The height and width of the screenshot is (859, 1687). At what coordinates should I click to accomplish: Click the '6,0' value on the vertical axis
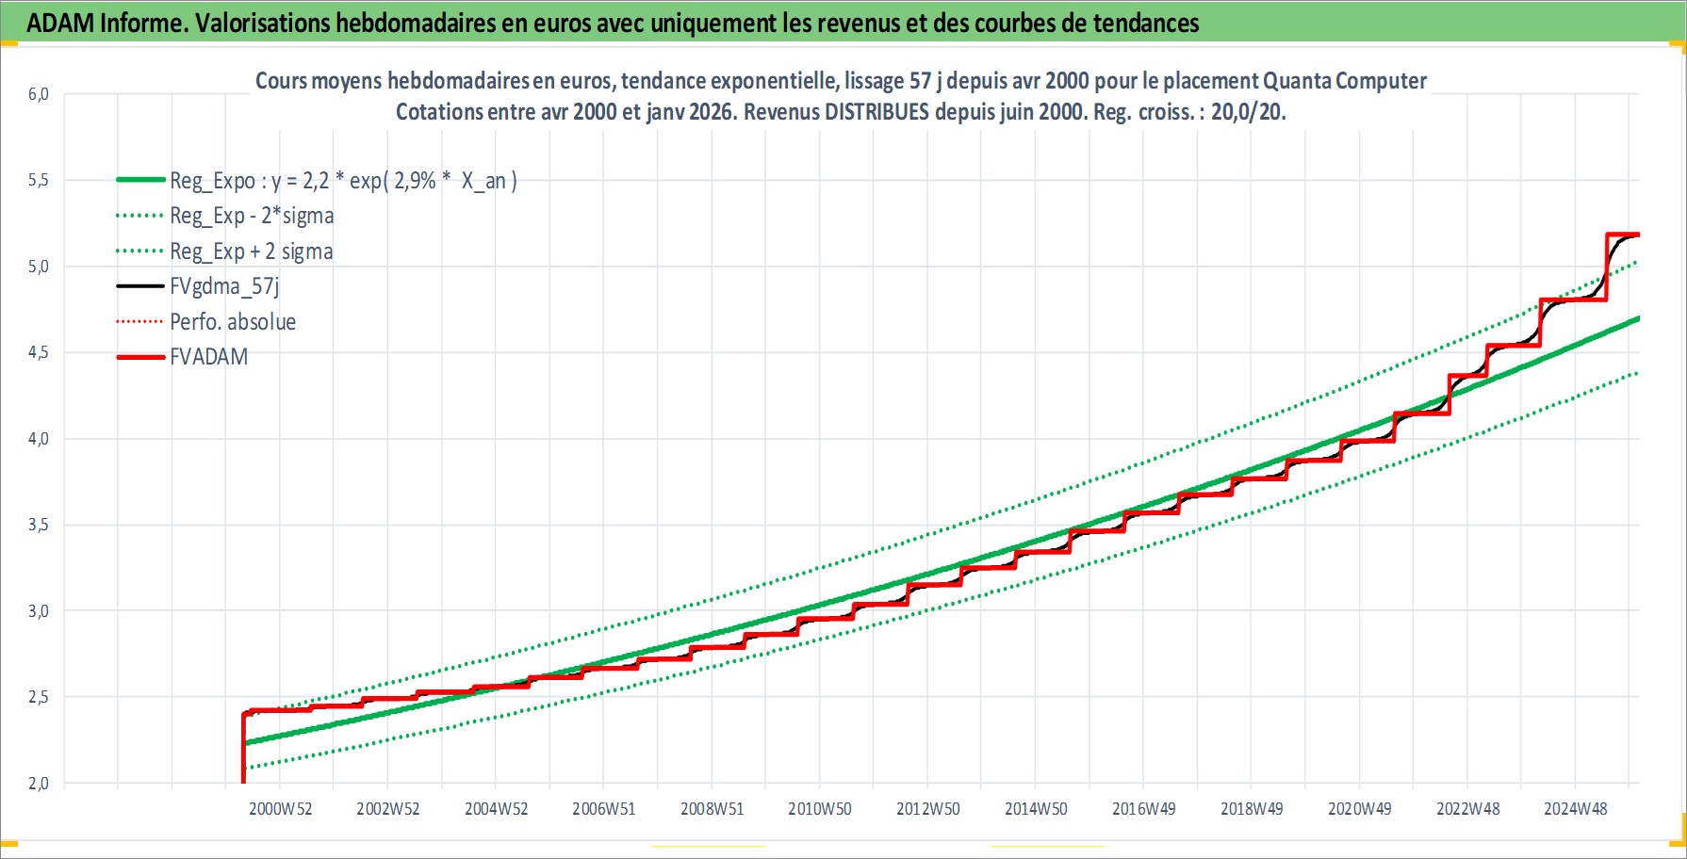(38, 94)
